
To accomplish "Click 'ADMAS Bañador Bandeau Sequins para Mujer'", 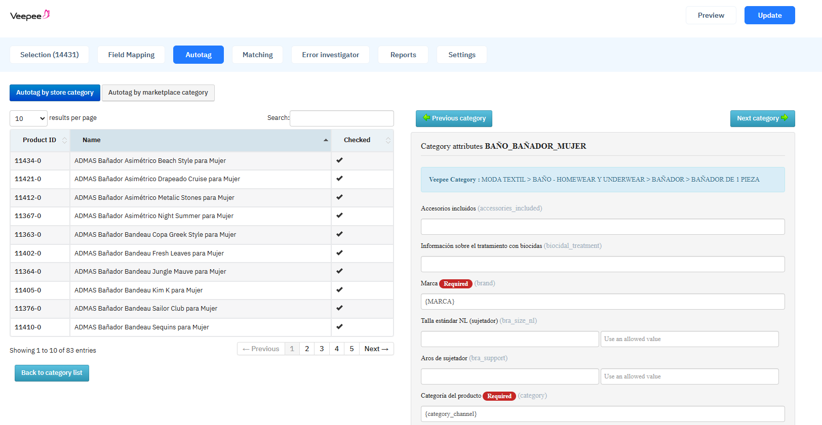I will [142, 327].
